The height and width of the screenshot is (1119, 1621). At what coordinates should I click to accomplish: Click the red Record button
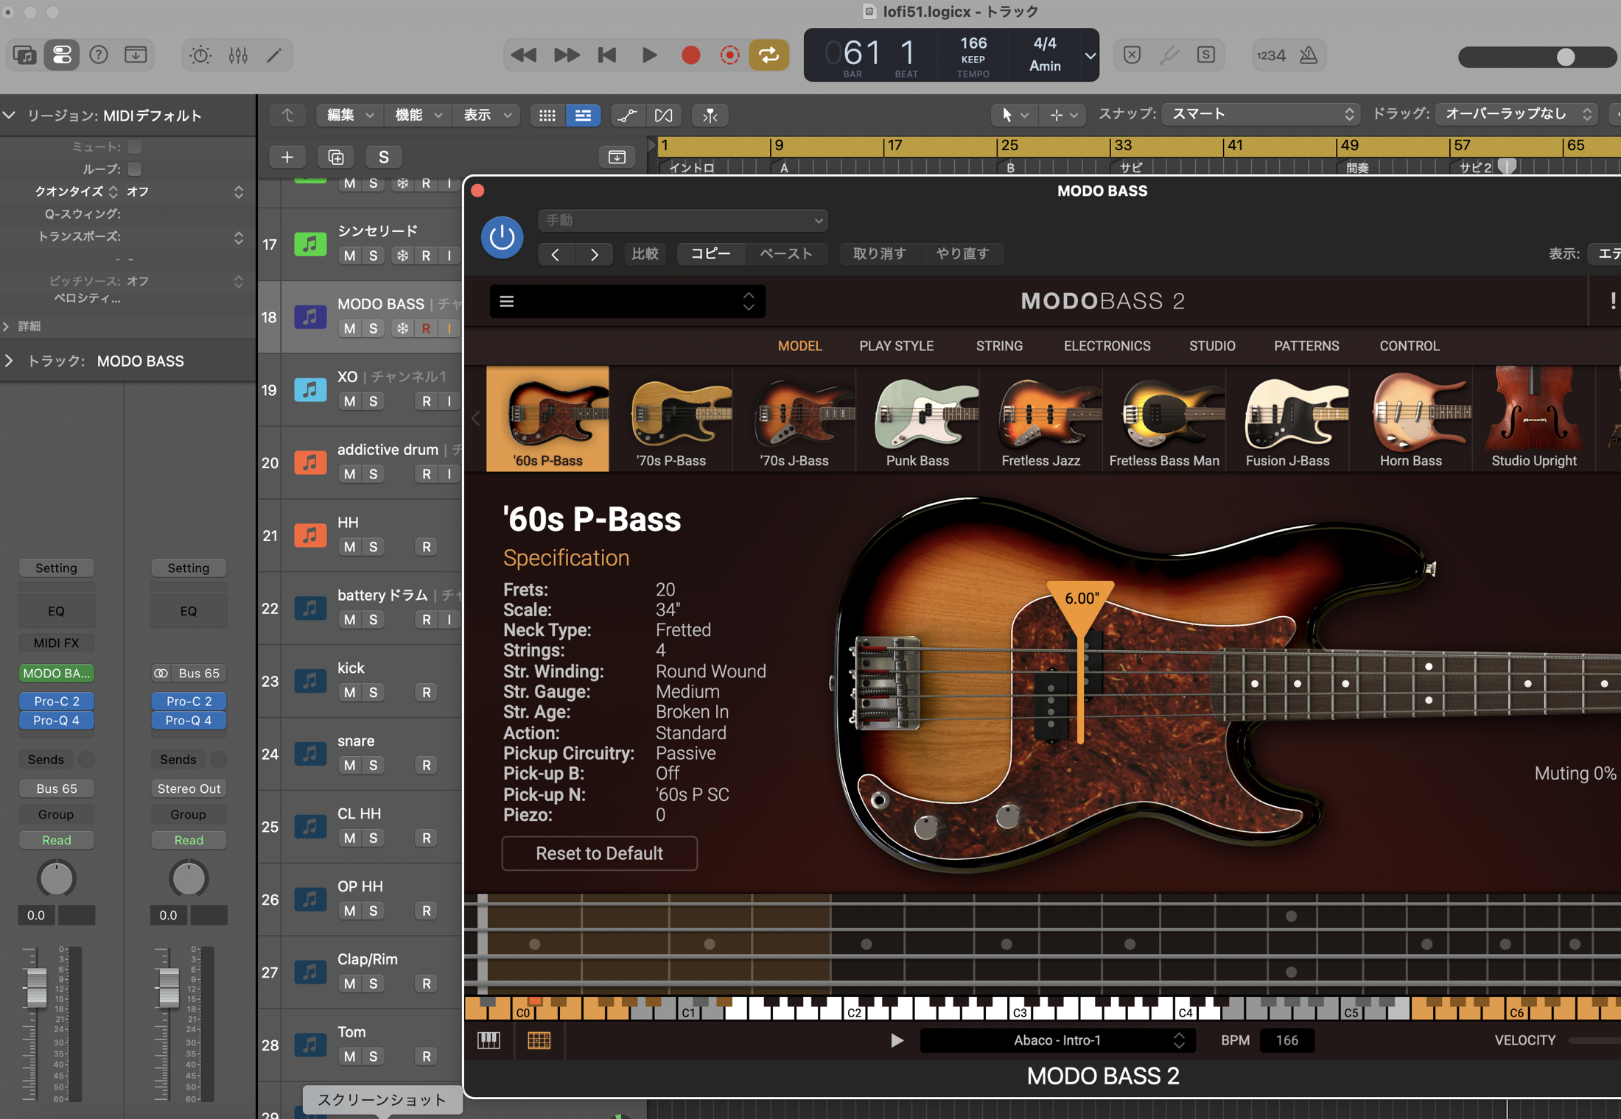pos(690,55)
